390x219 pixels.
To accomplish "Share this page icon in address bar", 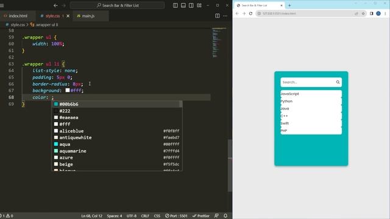I will (356, 13).
